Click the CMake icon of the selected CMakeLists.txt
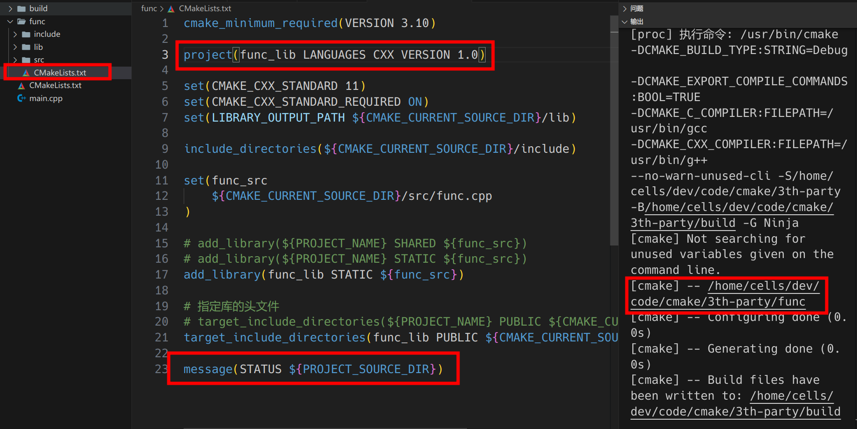This screenshot has height=429, width=857. click(26, 73)
